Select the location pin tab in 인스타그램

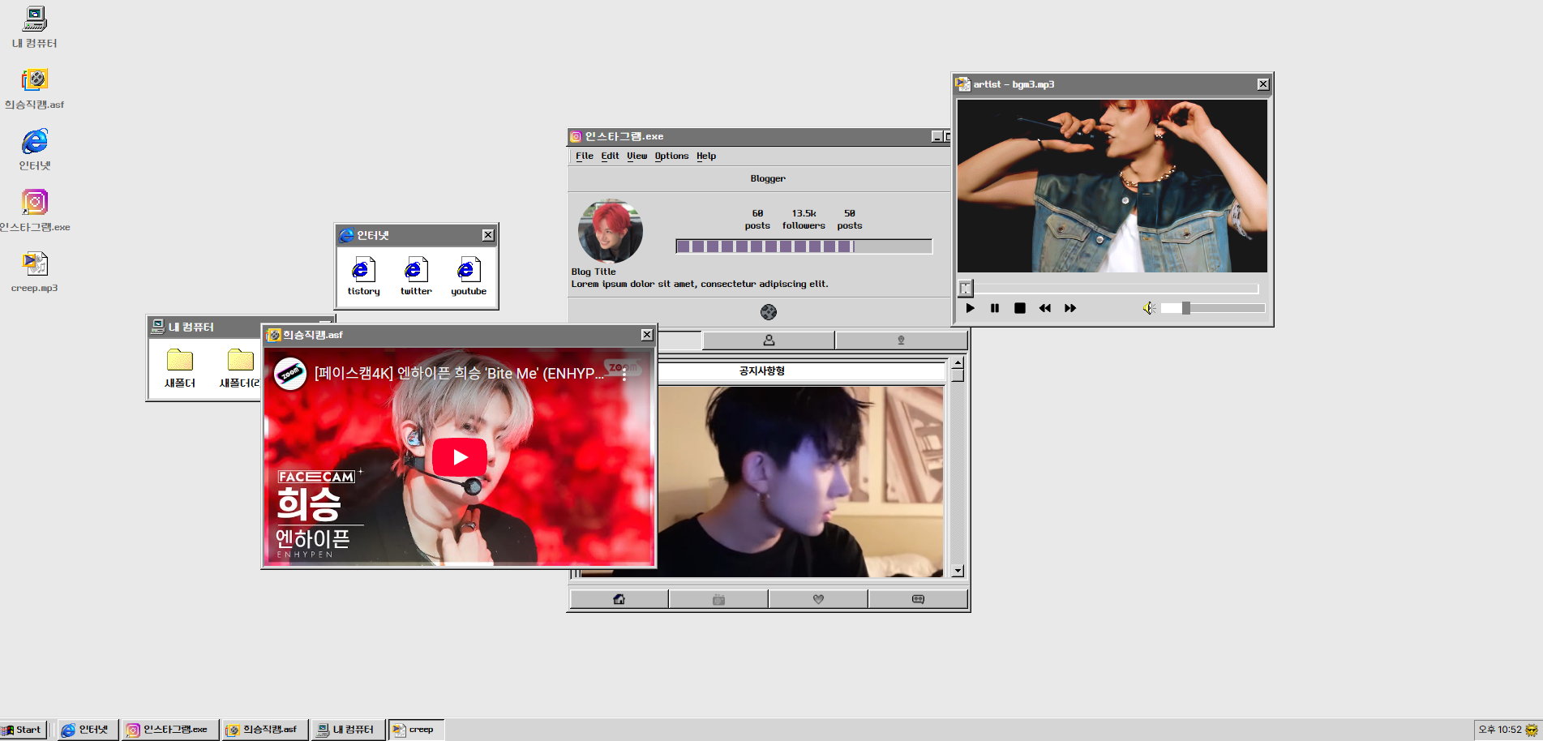coord(901,341)
